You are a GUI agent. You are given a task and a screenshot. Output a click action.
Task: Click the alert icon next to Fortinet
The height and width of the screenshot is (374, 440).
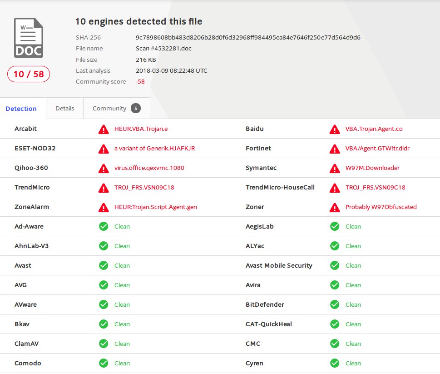click(335, 149)
